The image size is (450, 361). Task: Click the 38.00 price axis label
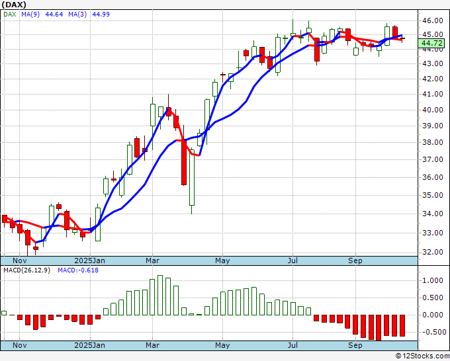click(433, 142)
